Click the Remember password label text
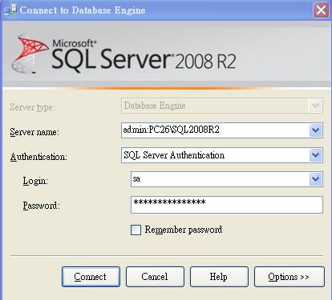This screenshot has width=332, height=300. 184,230
